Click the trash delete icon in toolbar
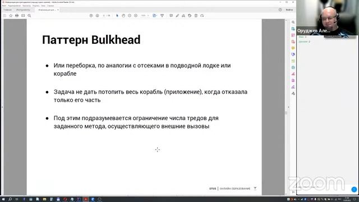 [196, 16]
